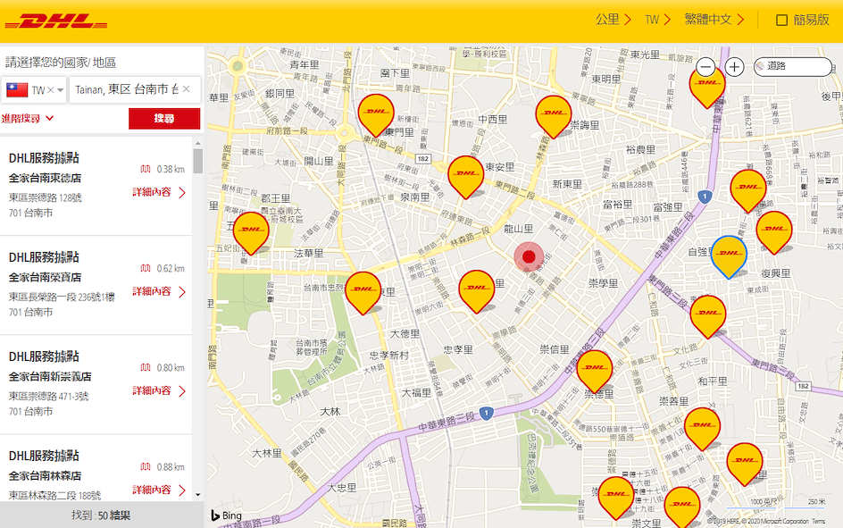Click address 東區崇德路 471-3號
843x528 pixels.
[x=48, y=397]
